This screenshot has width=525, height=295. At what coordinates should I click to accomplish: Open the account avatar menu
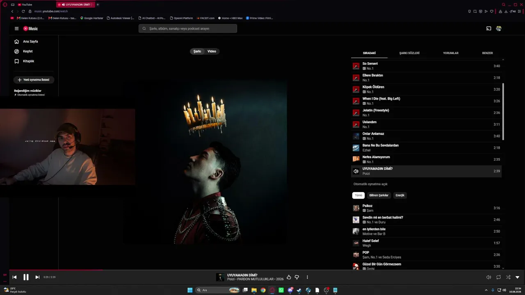tap(499, 29)
